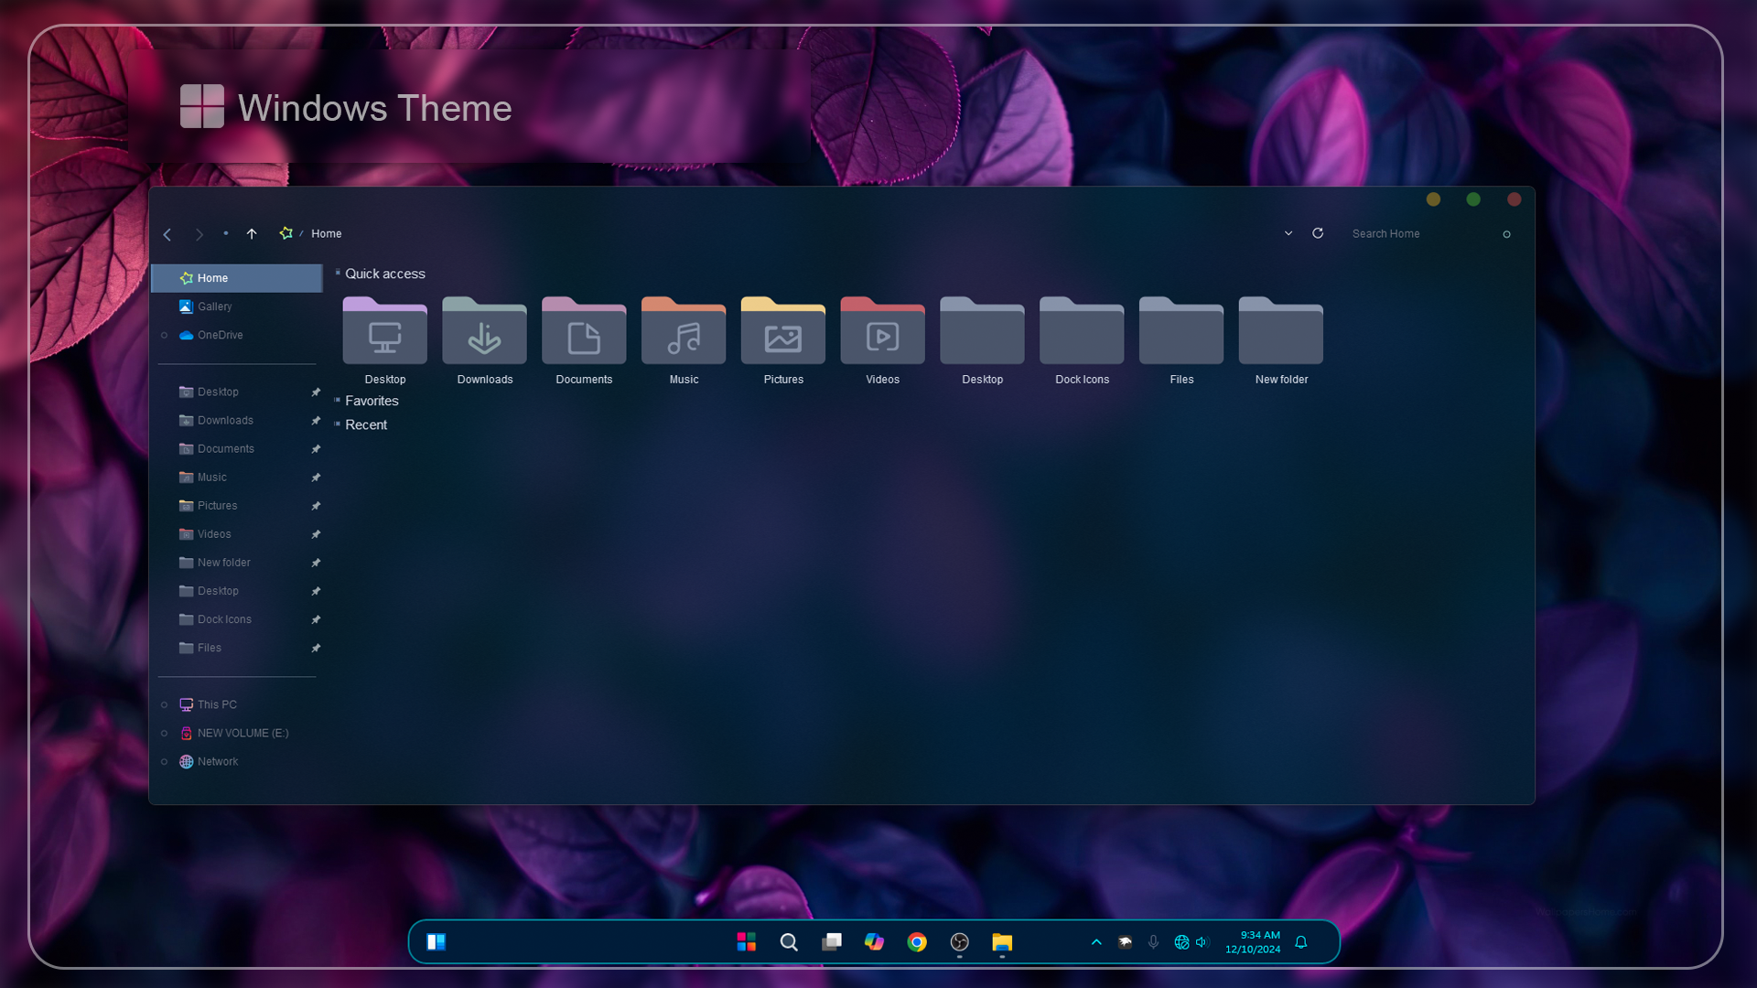This screenshot has height=988, width=1757.
Task: Click the yellow minimize dot
Action: (1433, 199)
